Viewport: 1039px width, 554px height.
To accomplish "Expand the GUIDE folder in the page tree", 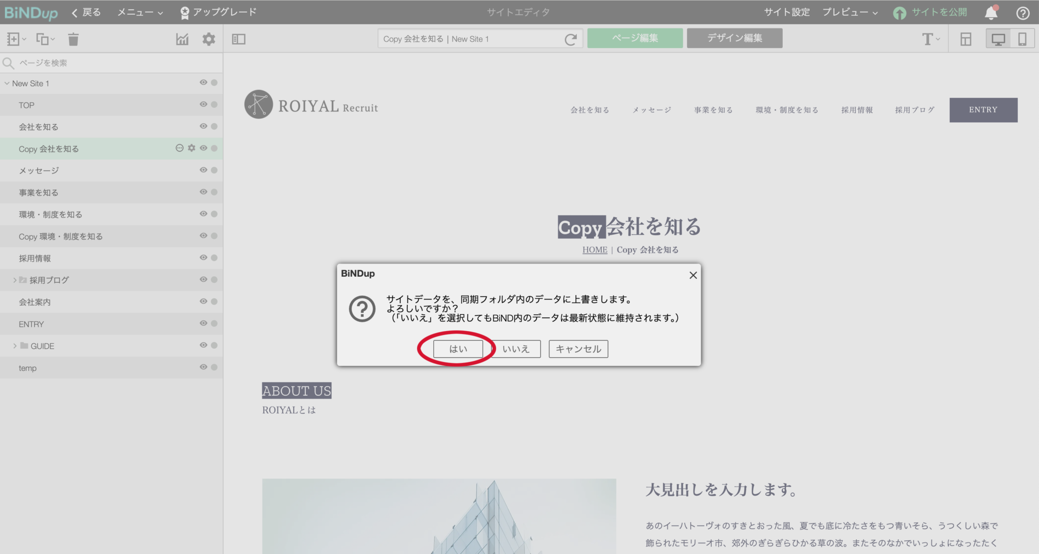I will pos(14,345).
